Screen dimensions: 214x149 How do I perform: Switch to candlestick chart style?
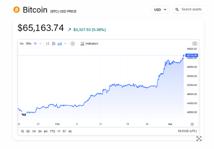(x=54, y=44)
